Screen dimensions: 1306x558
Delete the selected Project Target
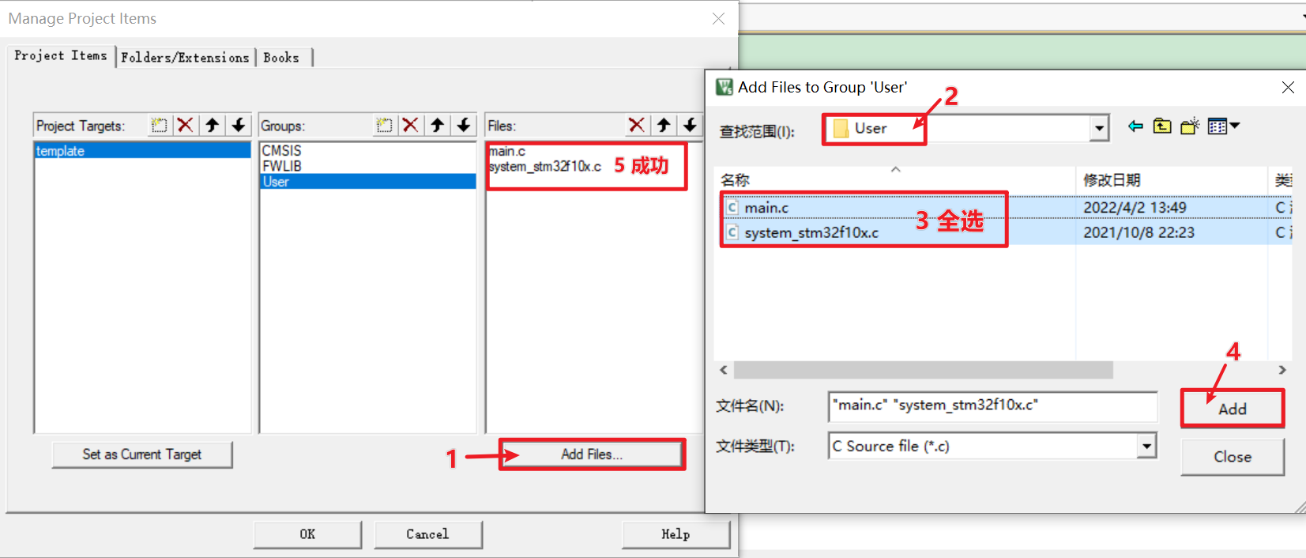(x=185, y=125)
